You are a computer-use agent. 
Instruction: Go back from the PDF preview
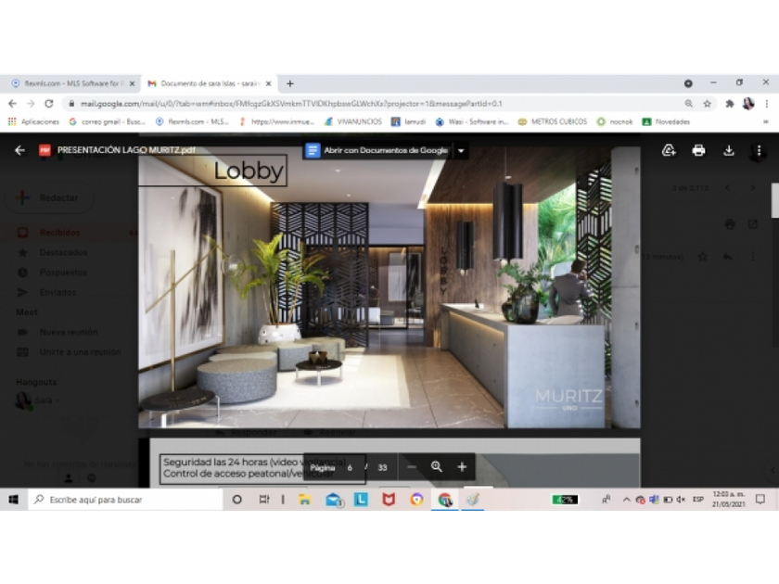(19, 150)
